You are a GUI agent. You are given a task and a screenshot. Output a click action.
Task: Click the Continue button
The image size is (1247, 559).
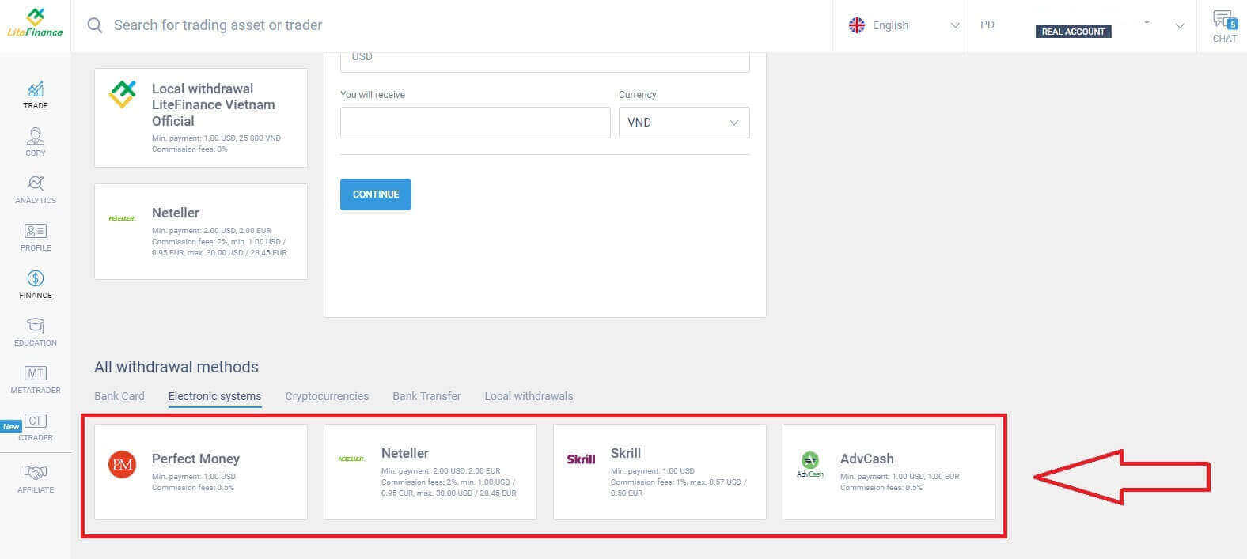376,195
